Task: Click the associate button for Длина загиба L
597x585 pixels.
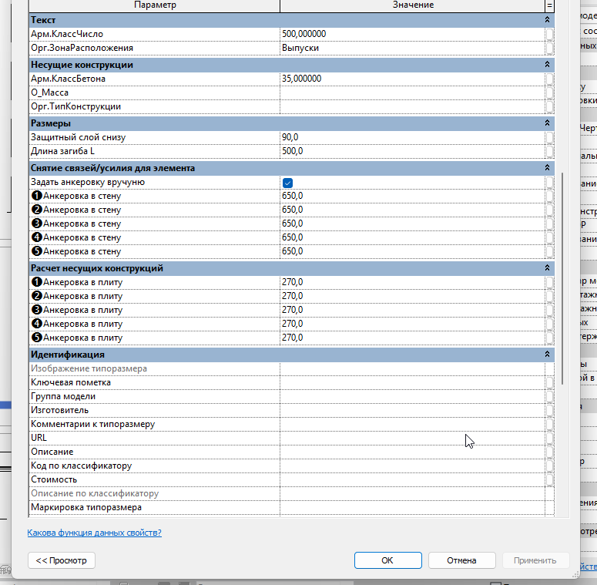Action: click(x=549, y=151)
